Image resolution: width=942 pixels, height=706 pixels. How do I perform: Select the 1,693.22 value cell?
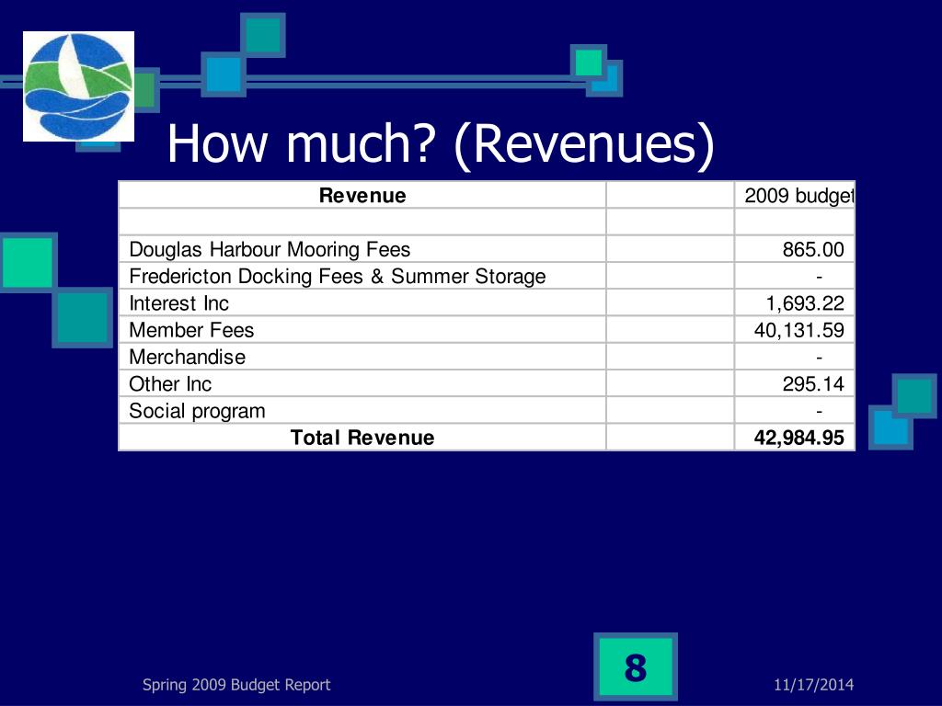pyautogui.click(x=794, y=303)
